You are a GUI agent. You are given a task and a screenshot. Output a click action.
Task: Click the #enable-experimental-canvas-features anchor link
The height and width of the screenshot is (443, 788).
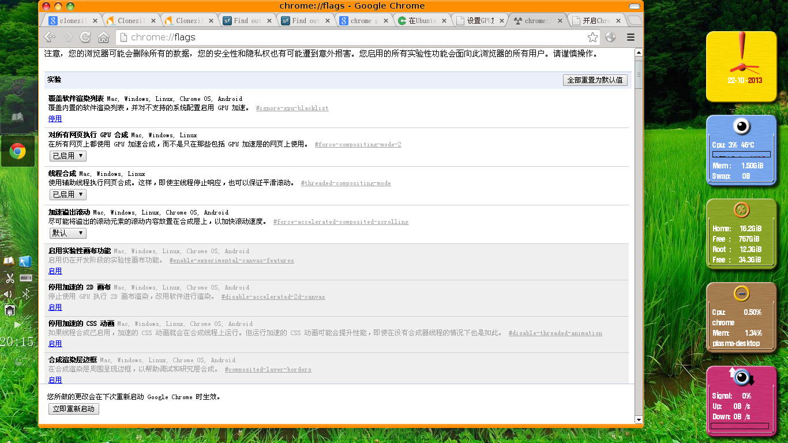click(x=232, y=261)
